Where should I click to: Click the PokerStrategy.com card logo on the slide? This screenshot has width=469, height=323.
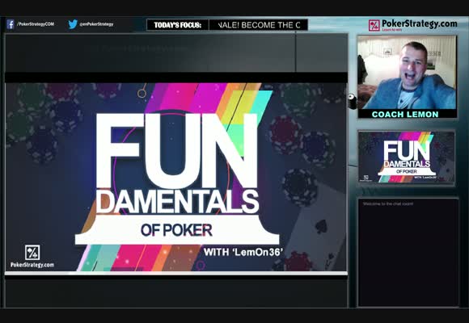[32, 256]
